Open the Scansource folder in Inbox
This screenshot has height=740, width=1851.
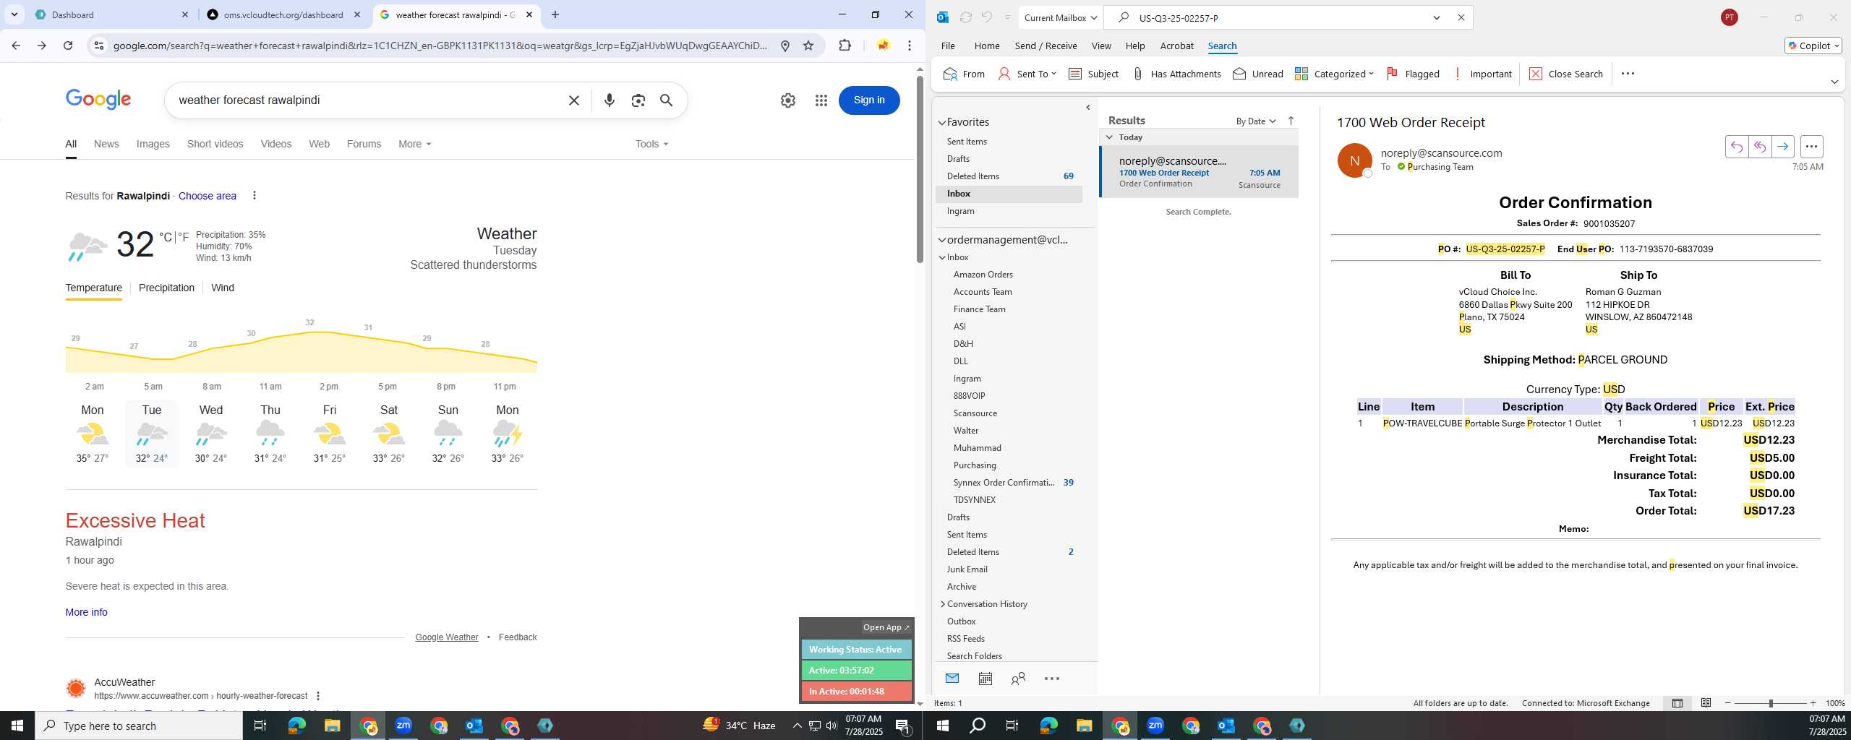975,413
